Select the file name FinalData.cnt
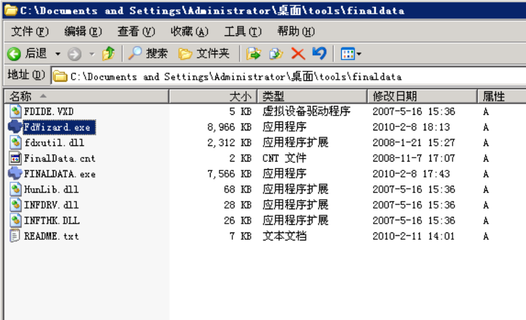The height and width of the screenshot is (320, 526). 59,158
